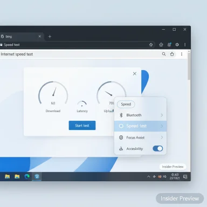Click the Internet speed test title
Screen dimensions: 207x207
(17, 54)
